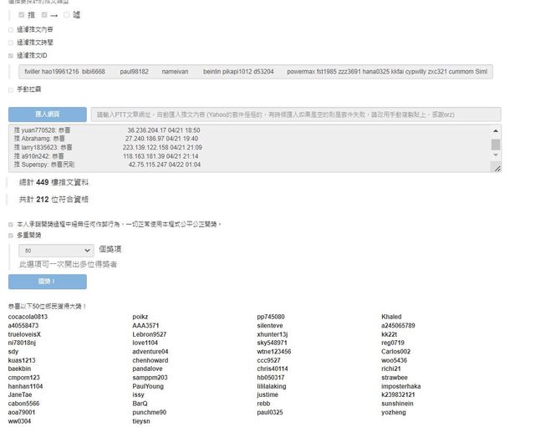
Task: Check the 本人承諾 fairness pledge checkbox
Action: tap(11, 224)
